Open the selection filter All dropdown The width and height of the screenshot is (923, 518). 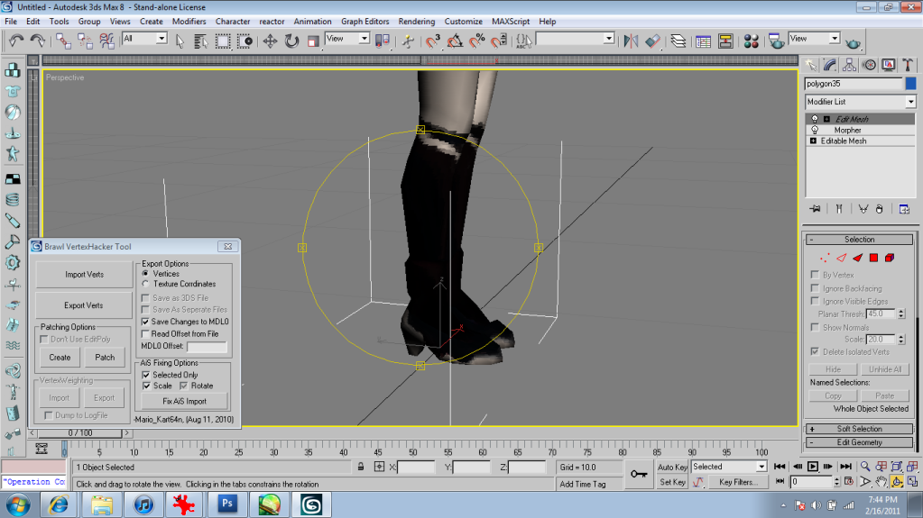(x=144, y=39)
